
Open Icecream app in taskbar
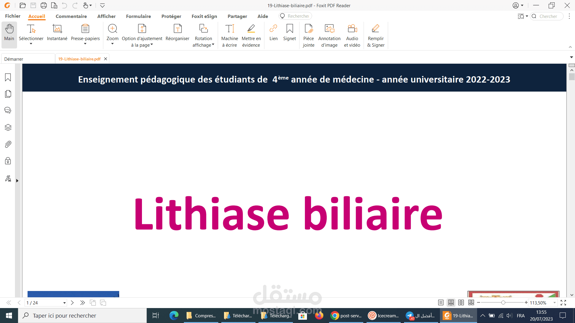[384, 316]
